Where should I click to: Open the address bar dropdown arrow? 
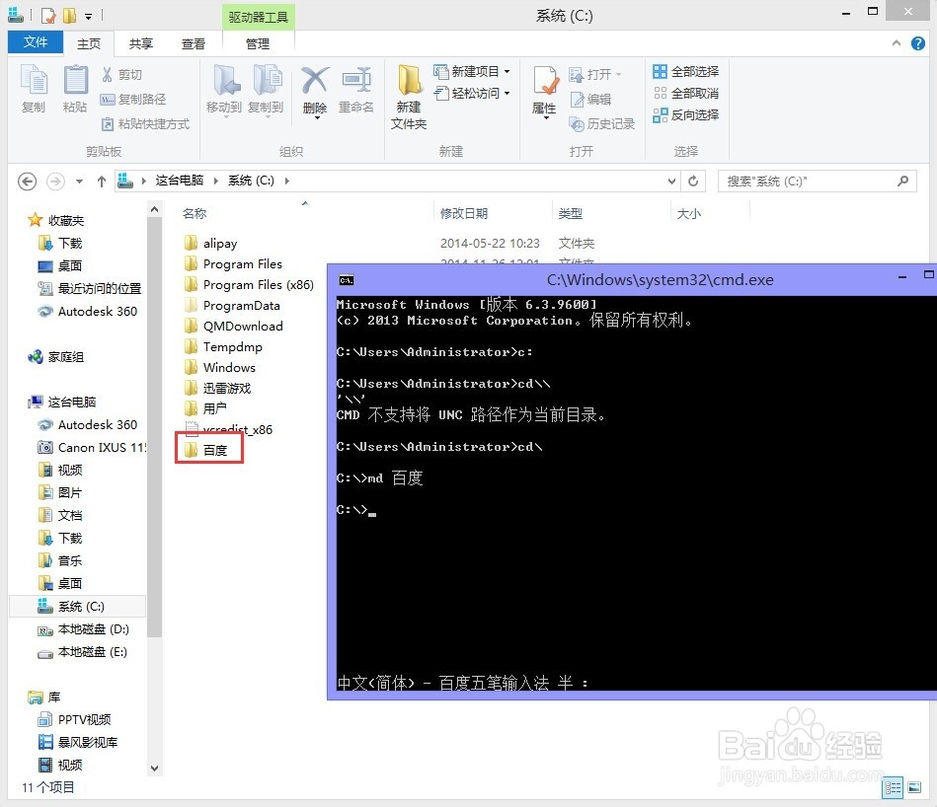point(671,181)
